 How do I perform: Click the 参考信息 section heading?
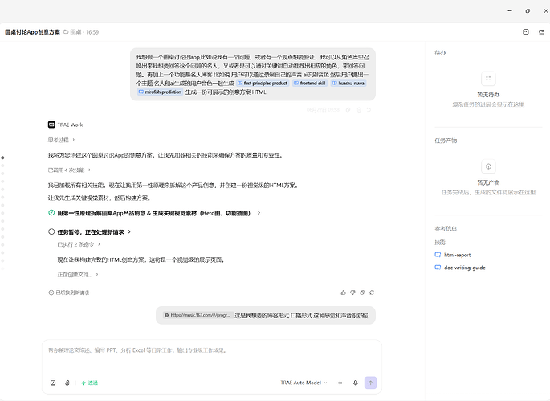[x=446, y=228]
